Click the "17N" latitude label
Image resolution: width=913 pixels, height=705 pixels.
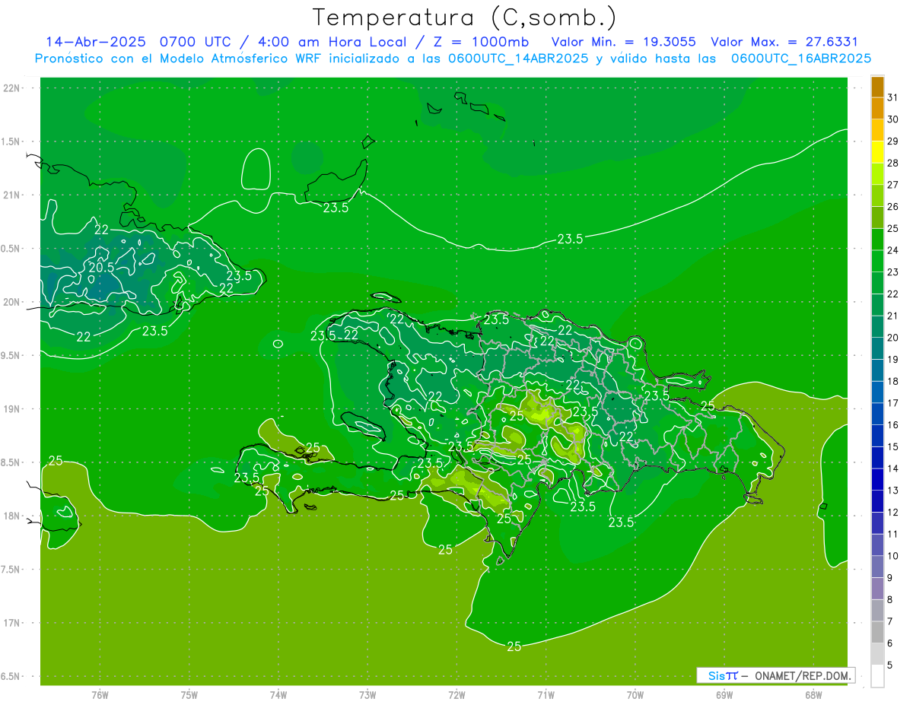coord(11,623)
